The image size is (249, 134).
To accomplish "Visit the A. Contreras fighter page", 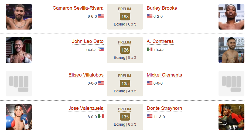I will (160, 41).
